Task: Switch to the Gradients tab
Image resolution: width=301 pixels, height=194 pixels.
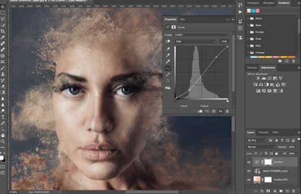Action: click(x=284, y=3)
